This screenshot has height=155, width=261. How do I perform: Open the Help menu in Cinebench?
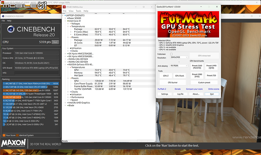[x=9, y=21]
